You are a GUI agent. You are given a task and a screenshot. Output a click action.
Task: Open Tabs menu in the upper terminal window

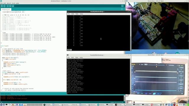(77, 14)
